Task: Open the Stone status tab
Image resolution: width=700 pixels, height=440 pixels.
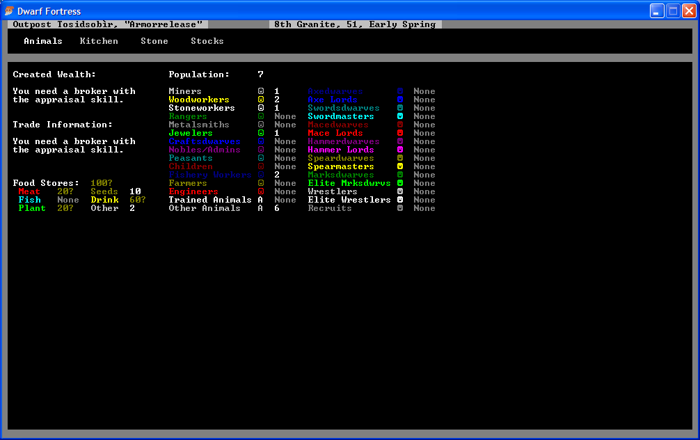Action: pyautogui.click(x=154, y=41)
